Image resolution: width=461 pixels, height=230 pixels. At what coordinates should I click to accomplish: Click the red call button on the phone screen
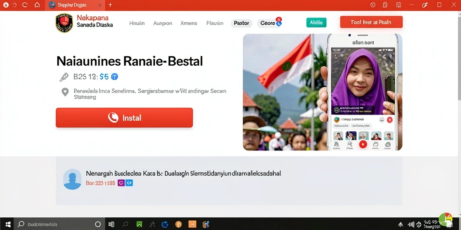[390, 119]
